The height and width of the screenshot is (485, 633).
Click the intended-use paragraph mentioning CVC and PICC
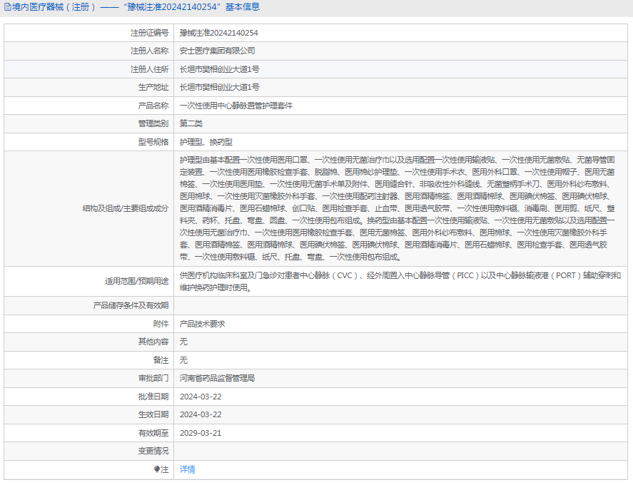(x=400, y=281)
